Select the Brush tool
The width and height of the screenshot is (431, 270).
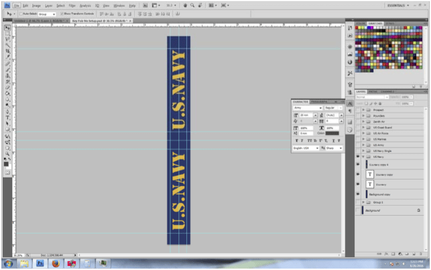(7, 70)
